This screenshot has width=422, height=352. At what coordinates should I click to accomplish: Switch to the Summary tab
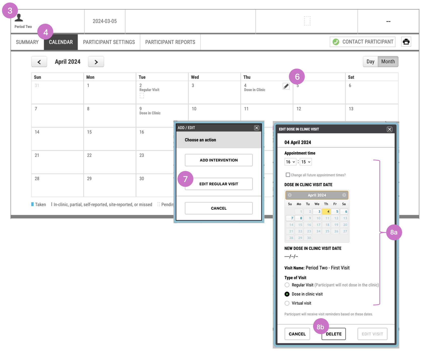[27, 42]
